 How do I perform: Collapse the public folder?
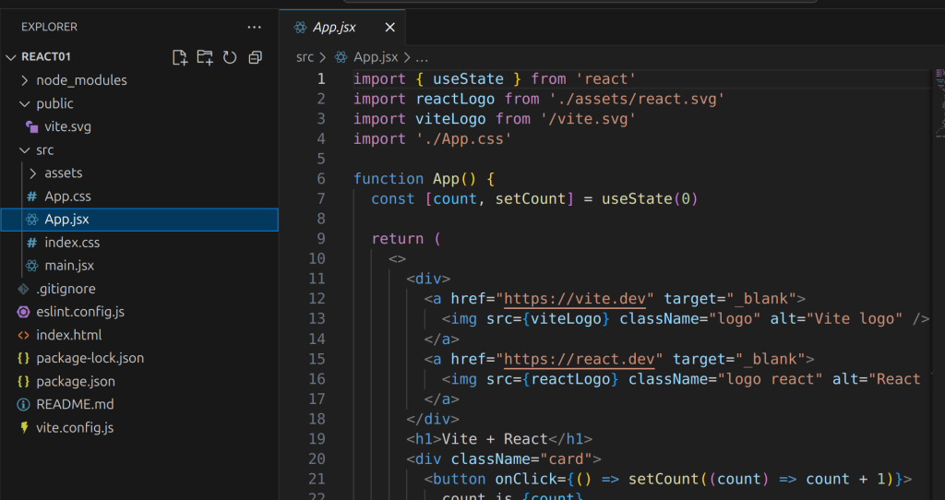tap(54, 103)
